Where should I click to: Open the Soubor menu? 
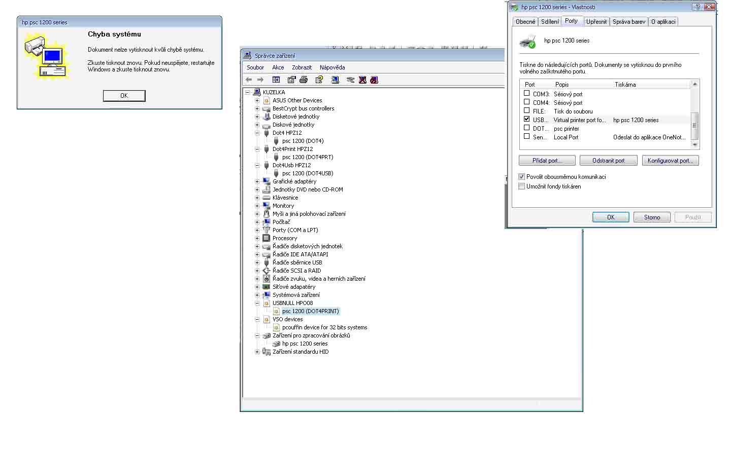click(255, 67)
